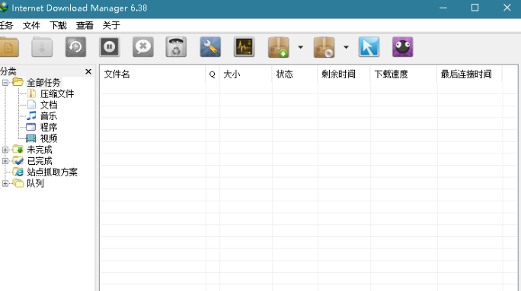Click the Resume all clock-arrow icon
Screen dimensions: 521x291
point(75,47)
